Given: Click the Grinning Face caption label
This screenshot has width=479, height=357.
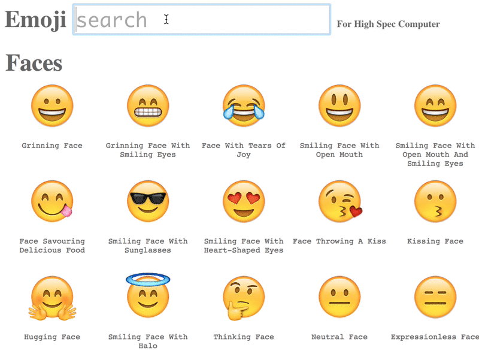Looking at the screenshot, I should click(x=51, y=145).
